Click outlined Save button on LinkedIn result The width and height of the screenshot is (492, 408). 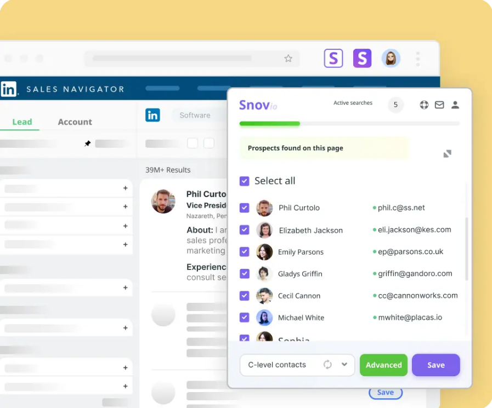click(385, 393)
